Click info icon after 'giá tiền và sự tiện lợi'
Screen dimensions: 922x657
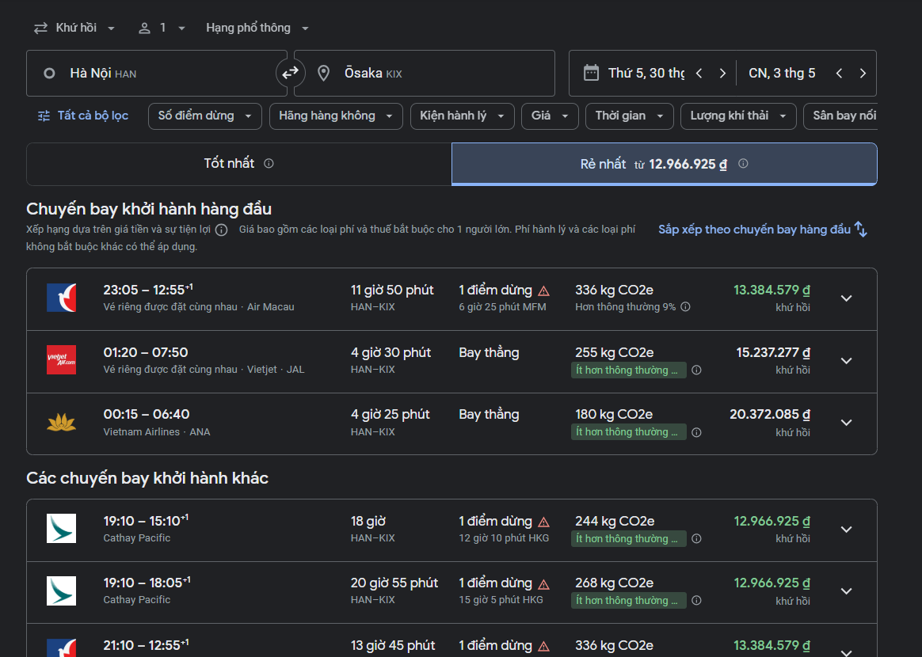222,230
